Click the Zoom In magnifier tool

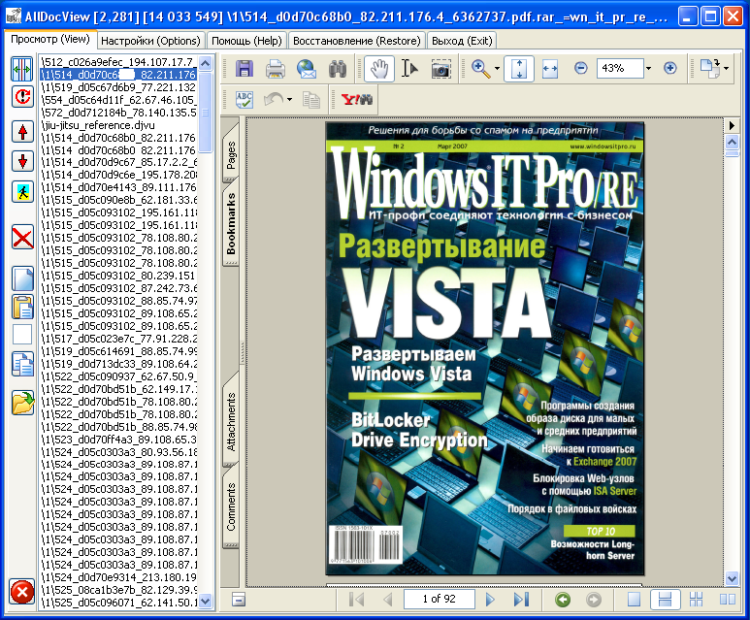tap(480, 69)
